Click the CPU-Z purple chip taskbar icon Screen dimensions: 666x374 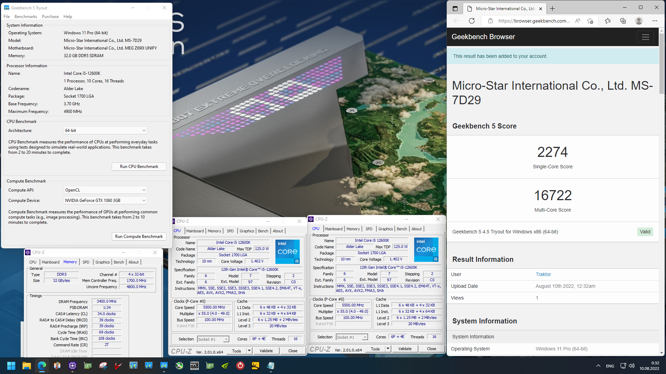pyautogui.click(x=72, y=366)
